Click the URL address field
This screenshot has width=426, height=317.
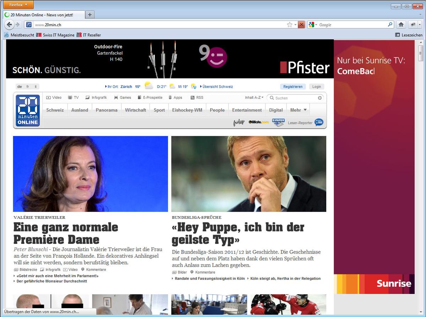(160, 24)
